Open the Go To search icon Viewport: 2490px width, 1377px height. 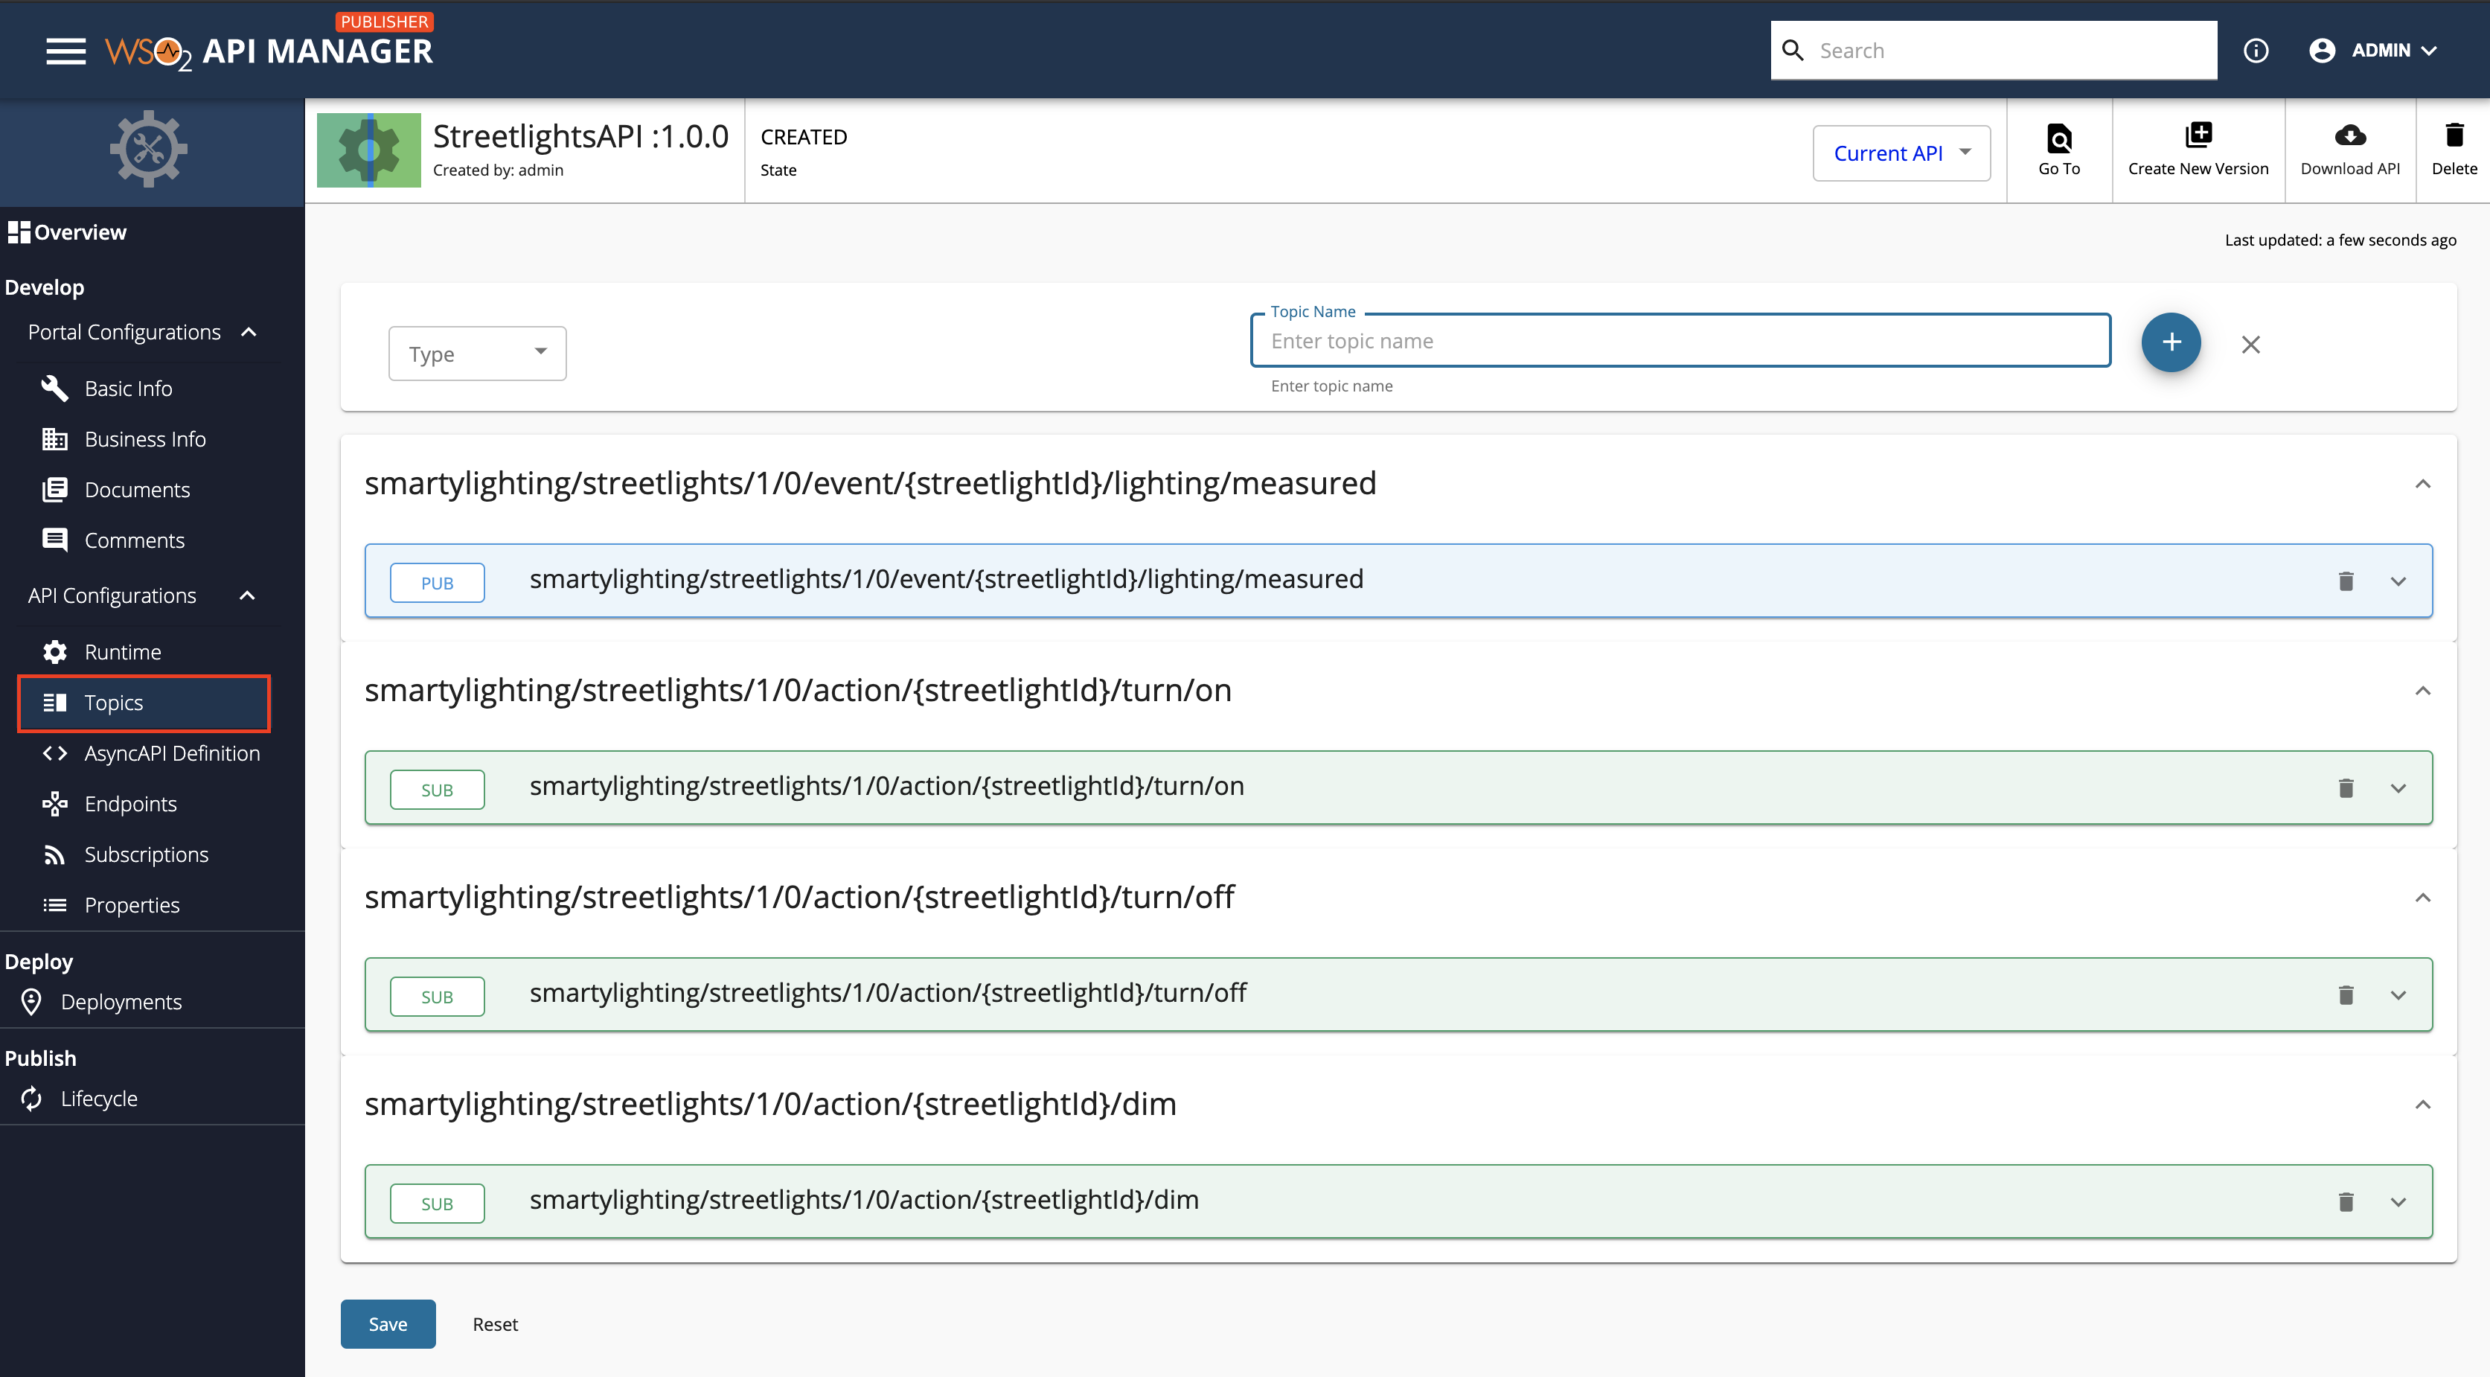pyautogui.click(x=2059, y=139)
